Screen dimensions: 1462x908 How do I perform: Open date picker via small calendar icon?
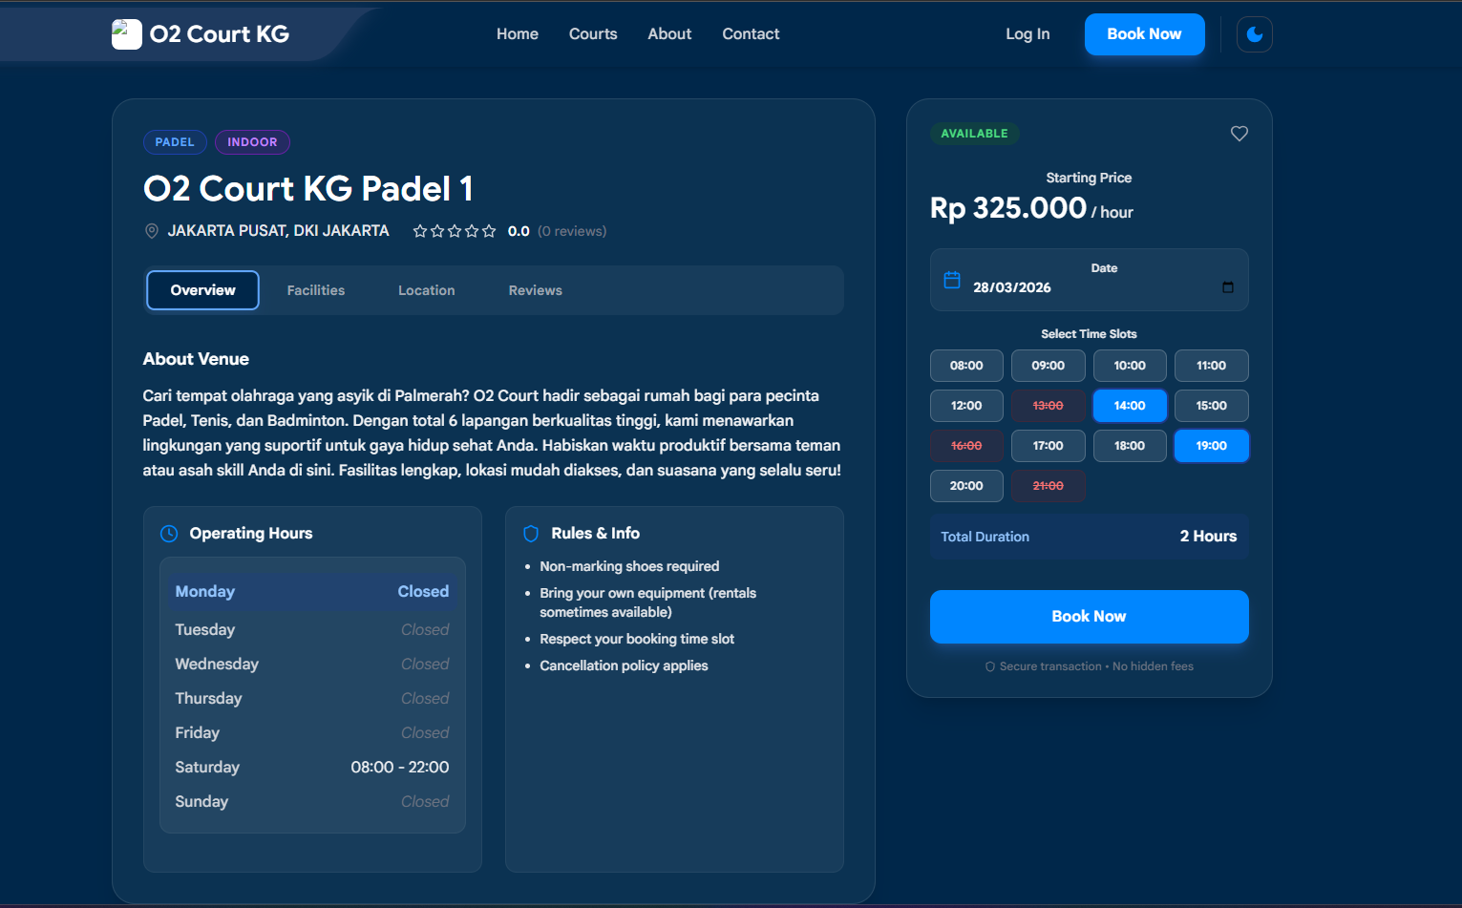pos(1227,287)
